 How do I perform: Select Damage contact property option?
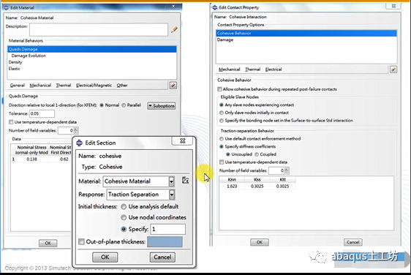(306, 39)
